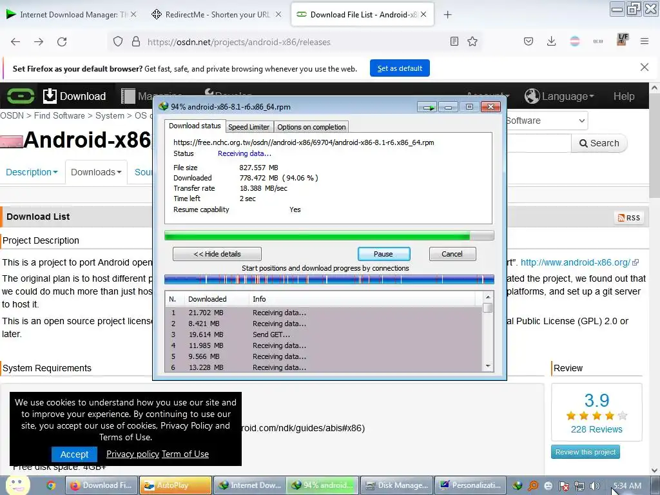Image resolution: width=660 pixels, height=495 pixels.
Task: Open RSS feed for Download List
Action: pyautogui.click(x=629, y=218)
